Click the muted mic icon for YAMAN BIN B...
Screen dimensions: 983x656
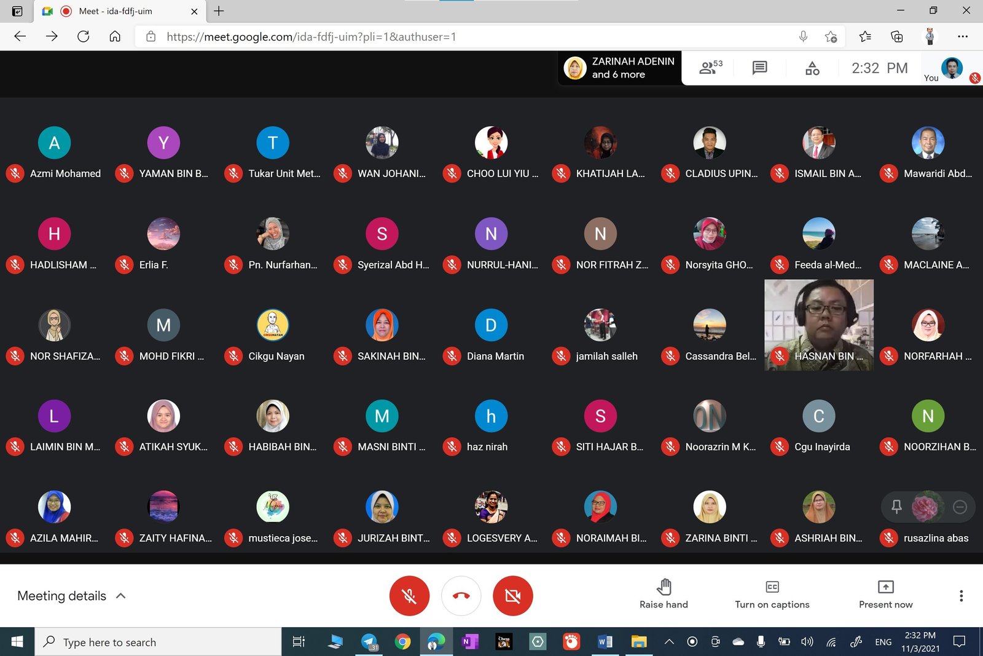point(124,173)
